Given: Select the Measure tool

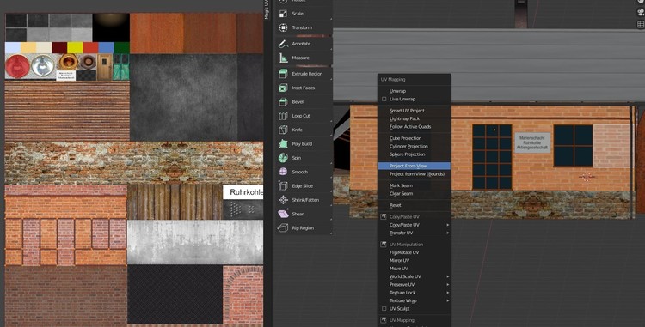Looking at the screenshot, I should tap(304, 58).
